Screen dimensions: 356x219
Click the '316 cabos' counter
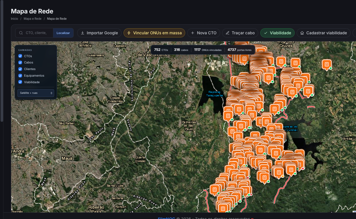click(181, 50)
